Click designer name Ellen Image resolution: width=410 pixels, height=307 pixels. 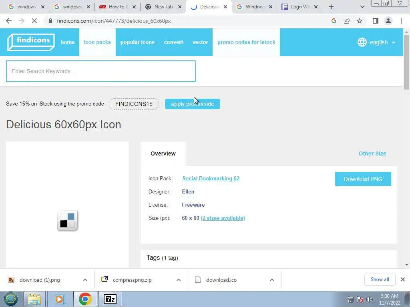pos(188,191)
